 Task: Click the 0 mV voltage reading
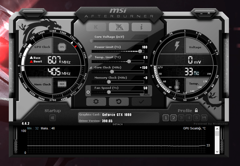194,60
